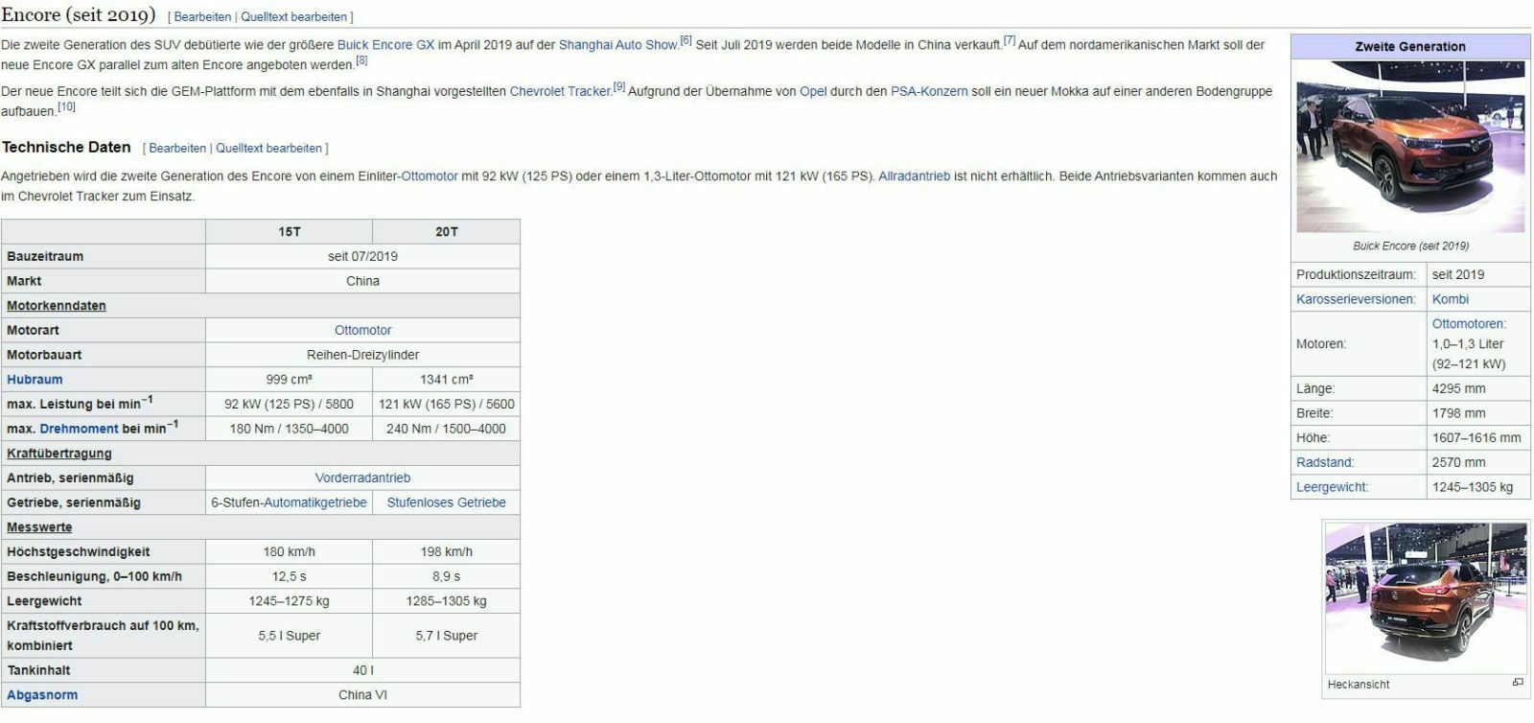Open the Radstand link in the infobox

(x=1323, y=462)
